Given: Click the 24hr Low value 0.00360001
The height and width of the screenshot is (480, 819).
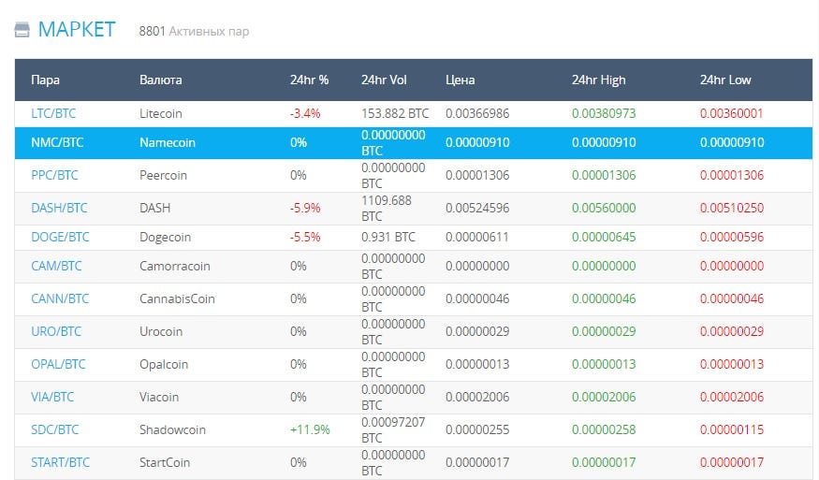Looking at the screenshot, I should click(732, 113).
